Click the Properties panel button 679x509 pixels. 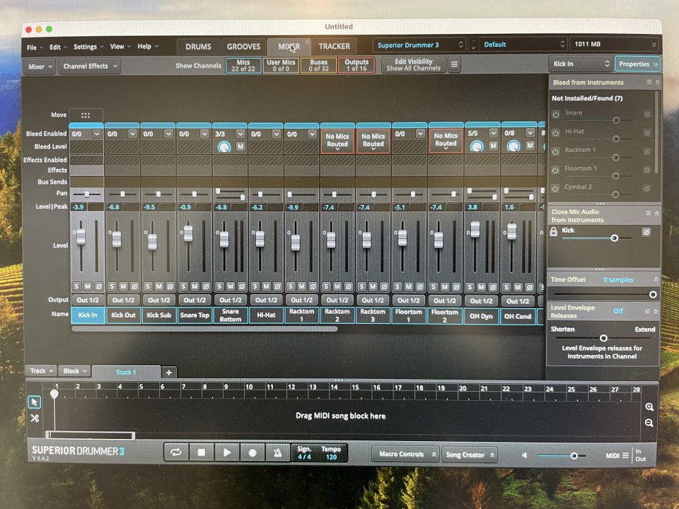[637, 64]
